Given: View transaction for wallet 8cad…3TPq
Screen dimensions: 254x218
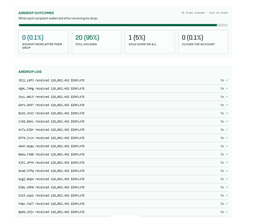Looking at the screenshot, I should point(224,171).
